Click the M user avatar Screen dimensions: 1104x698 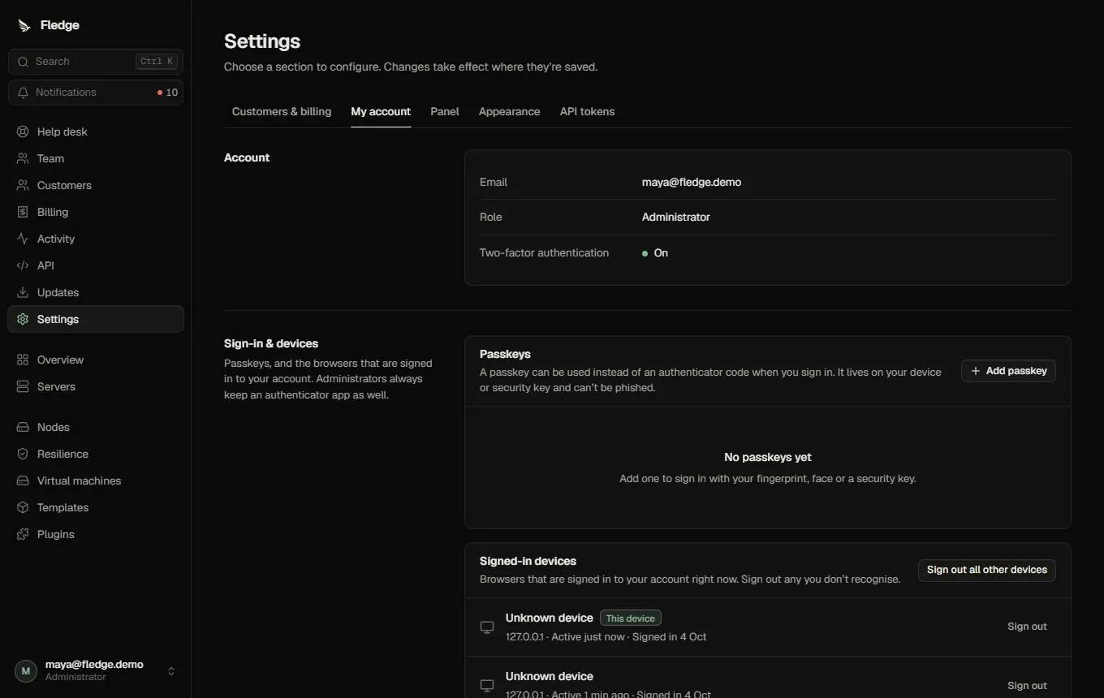pyautogui.click(x=26, y=670)
